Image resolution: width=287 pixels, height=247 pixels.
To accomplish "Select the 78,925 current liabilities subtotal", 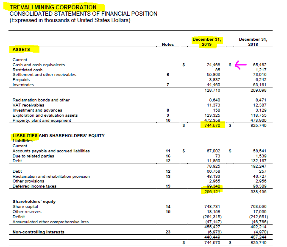I will coord(213,166).
